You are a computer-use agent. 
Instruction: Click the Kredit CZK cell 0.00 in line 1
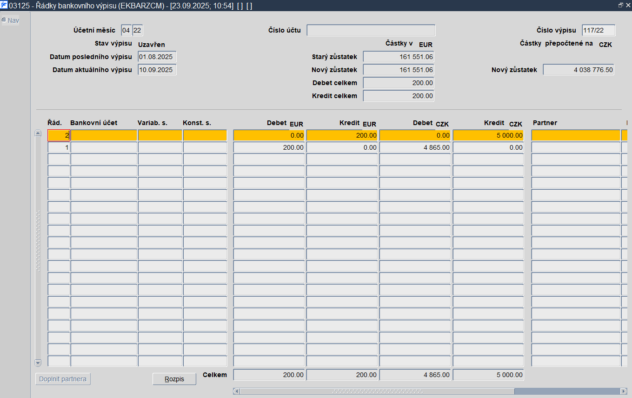488,147
